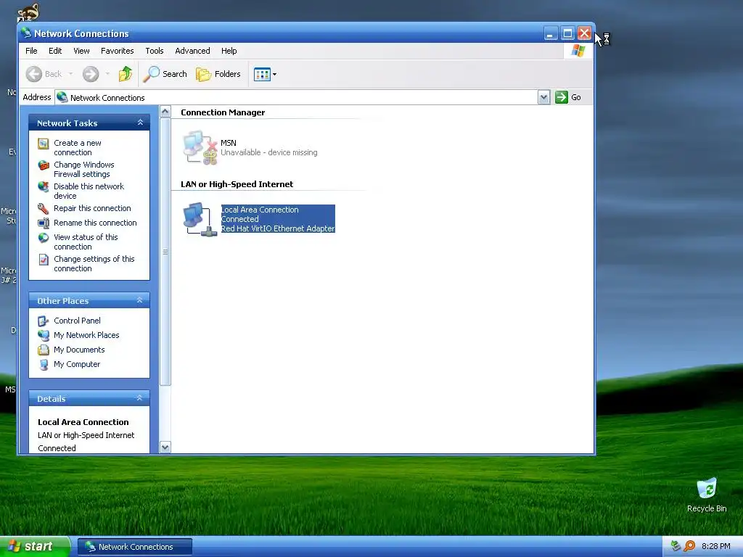Viewport: 743px width, 557px height.
Task: Click the LAN or High-Speed Internet header
Action: point(237,184)
